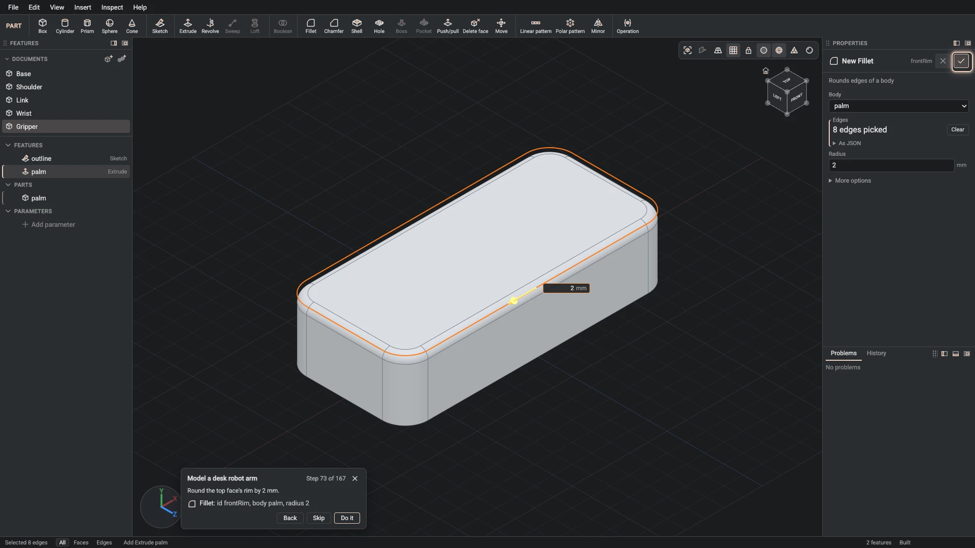
Task: Open the Body dropdown showing palm
Action: point(898,106)
